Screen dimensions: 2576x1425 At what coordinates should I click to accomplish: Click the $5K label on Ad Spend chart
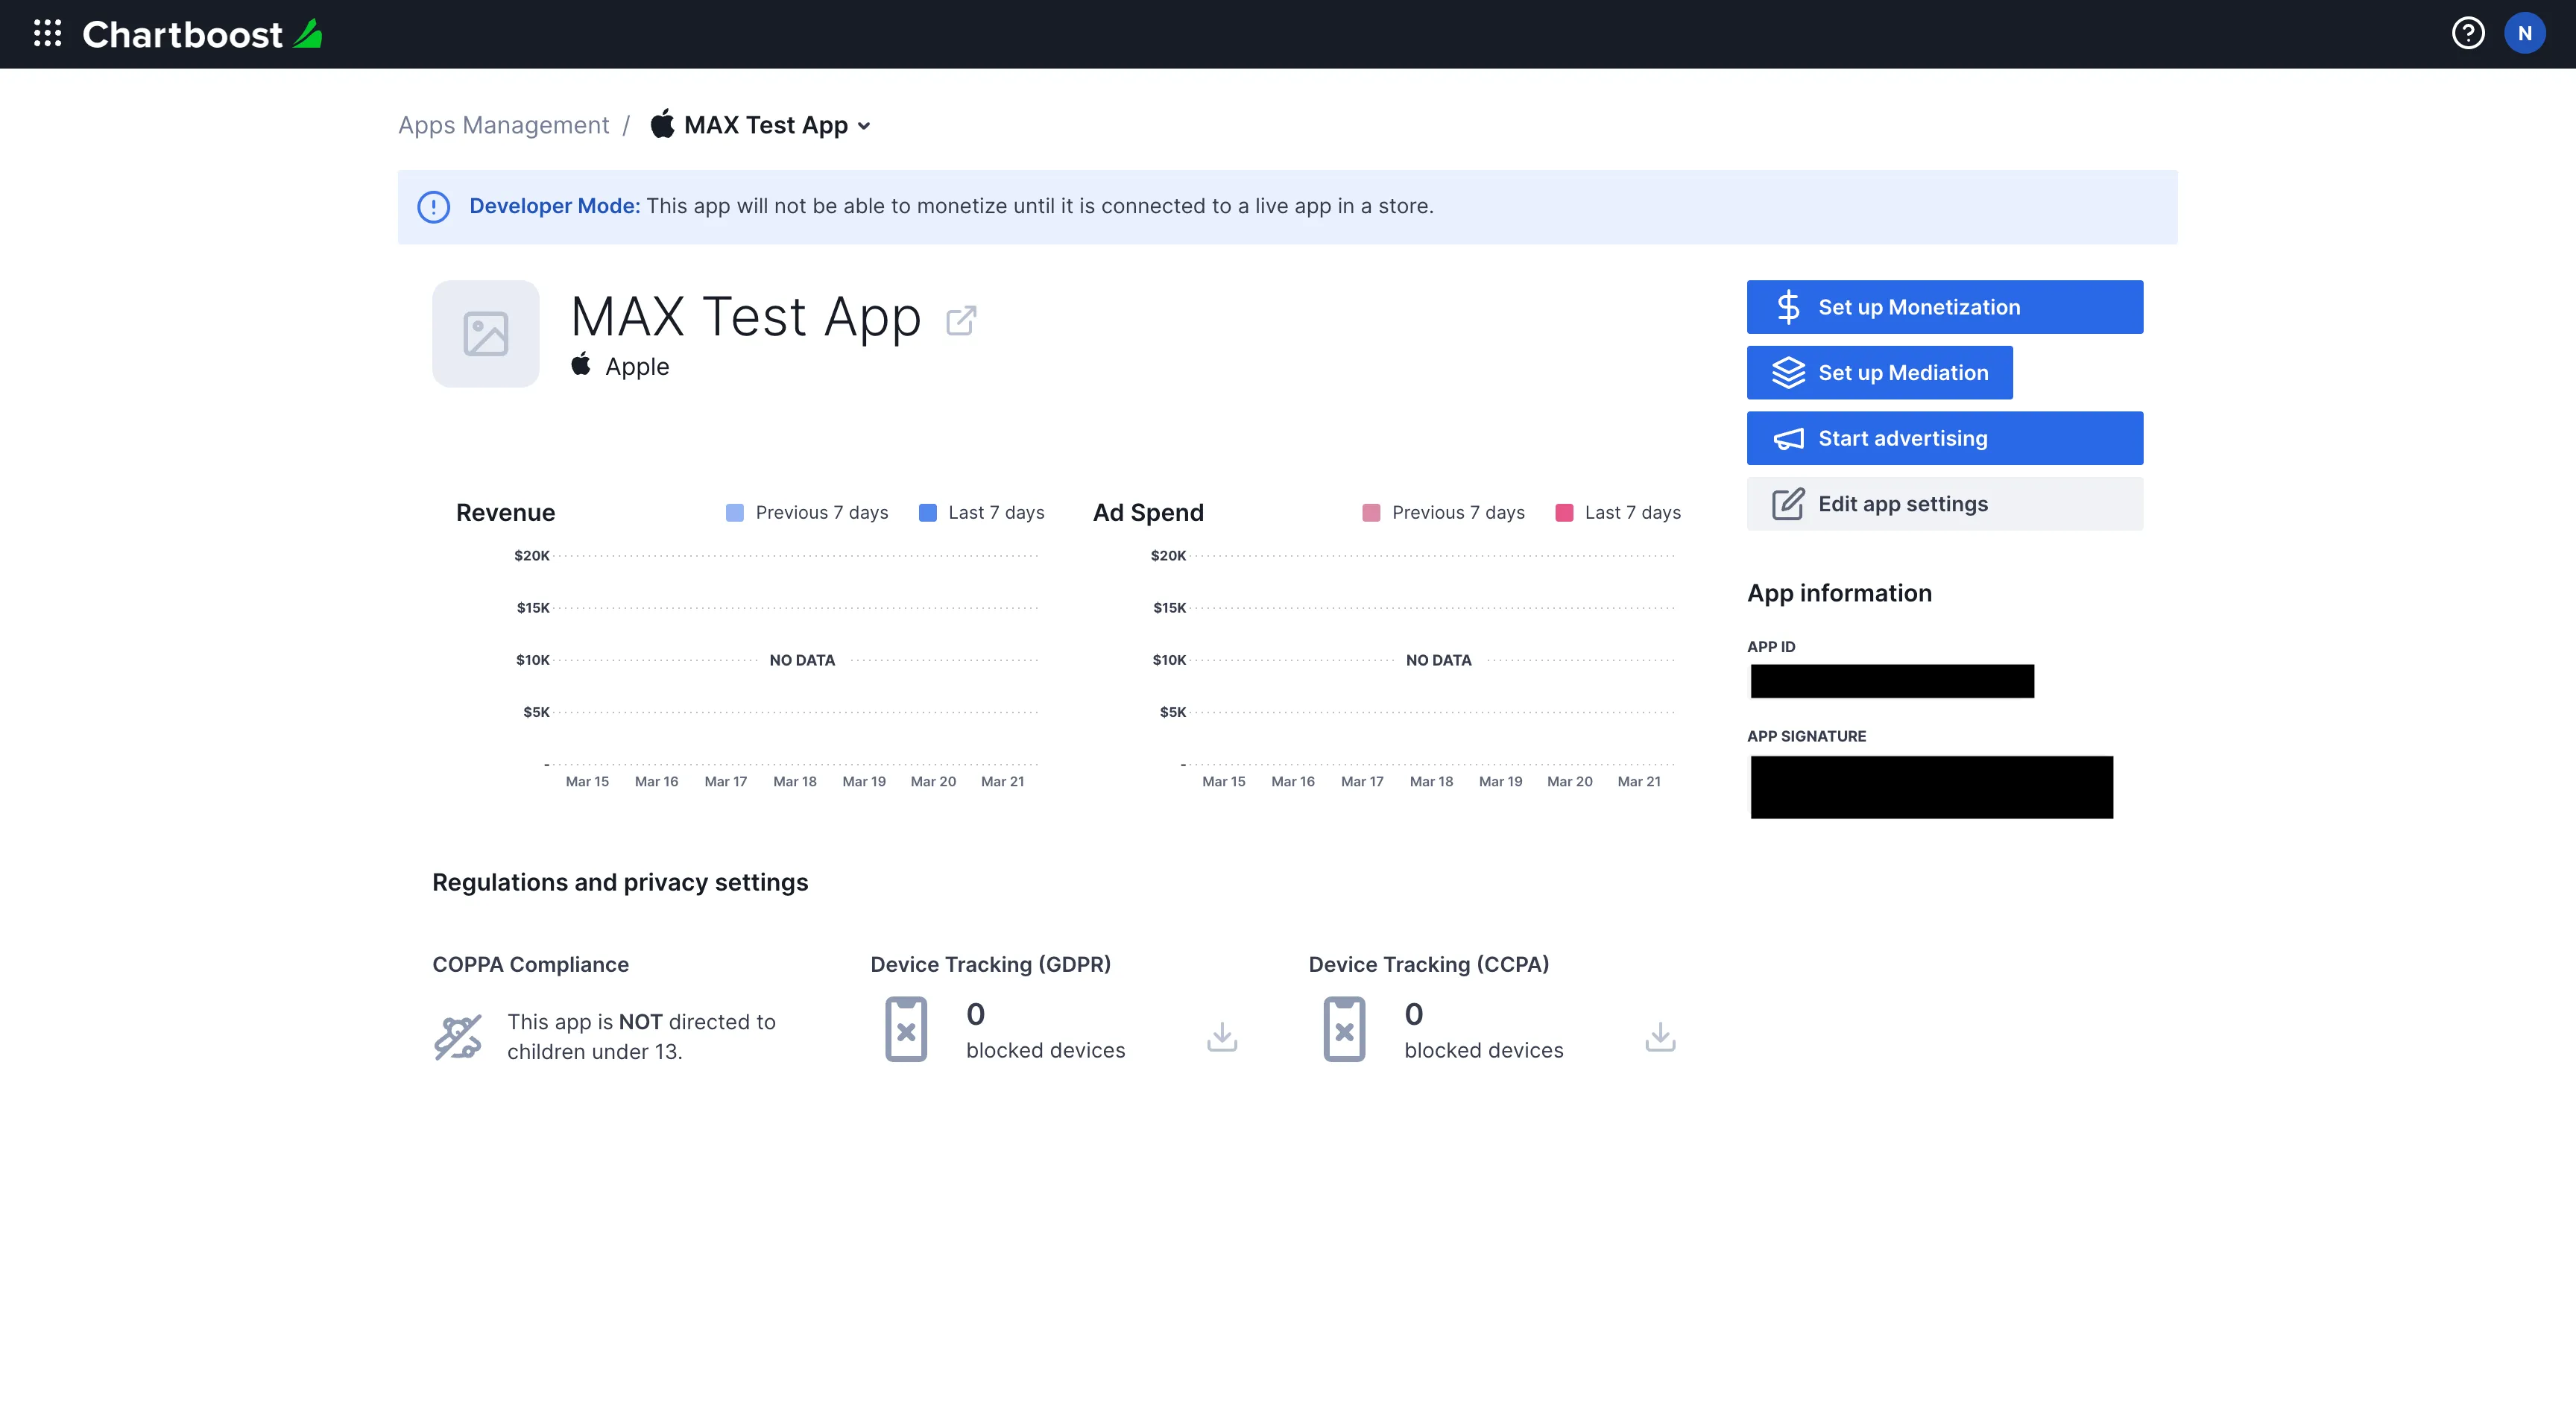[1172, 712]
